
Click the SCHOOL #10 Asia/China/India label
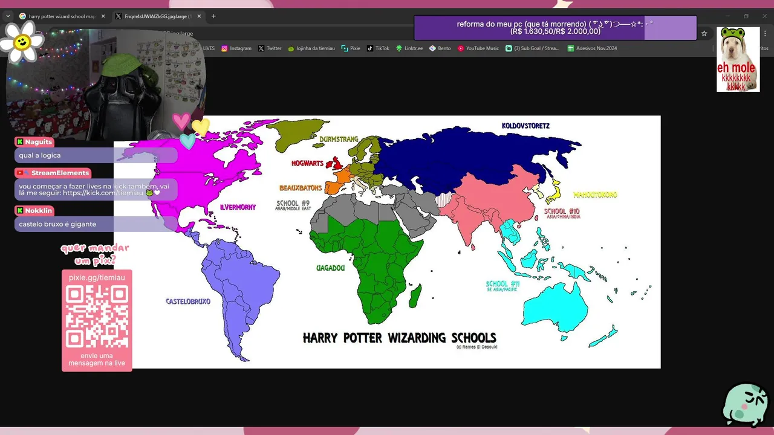tap(562, 213)
